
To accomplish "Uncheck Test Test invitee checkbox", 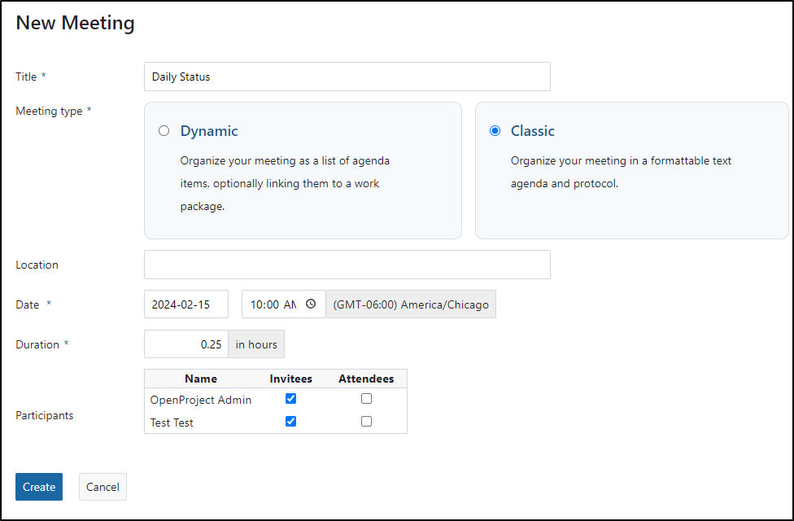I will (x=290, y=421).
